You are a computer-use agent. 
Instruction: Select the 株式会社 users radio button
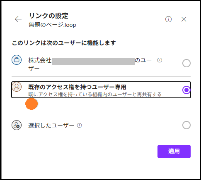(x=186, y=63)
